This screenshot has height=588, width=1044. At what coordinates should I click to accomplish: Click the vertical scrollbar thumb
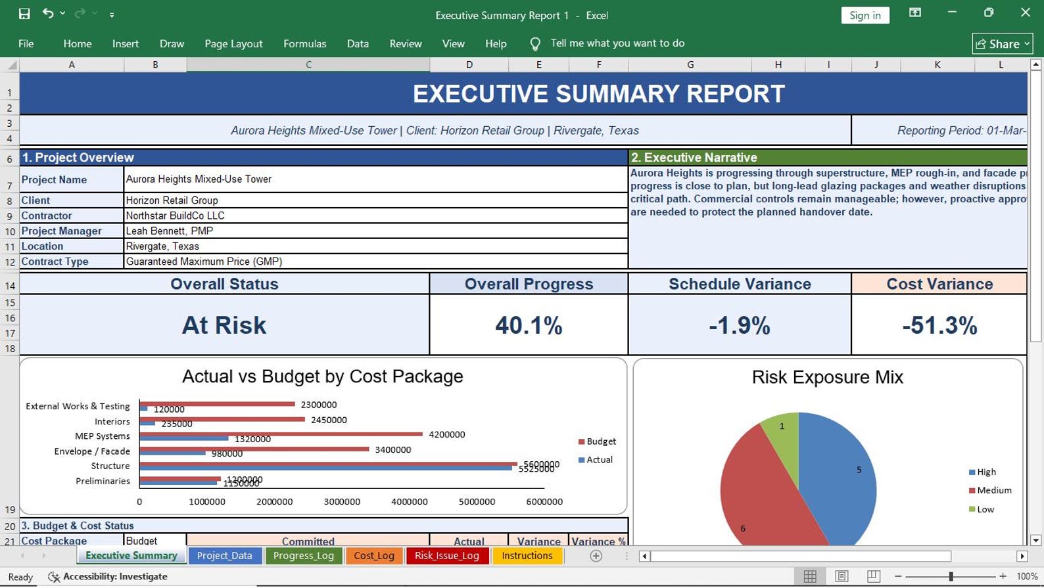[1035, 207]
